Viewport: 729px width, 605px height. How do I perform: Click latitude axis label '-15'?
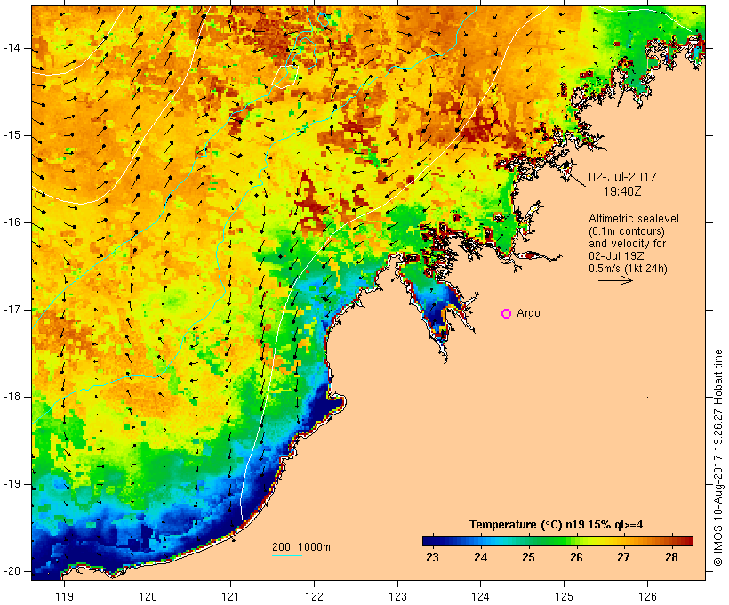12,135
